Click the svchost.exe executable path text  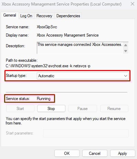48,66
